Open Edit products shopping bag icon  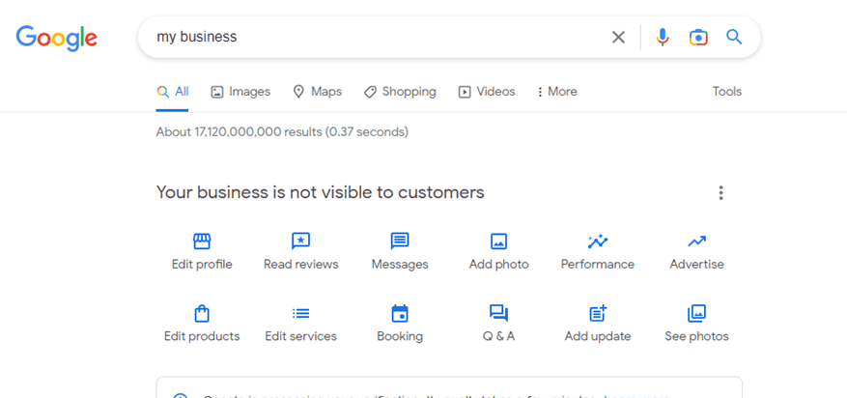[x=202, y=313]
